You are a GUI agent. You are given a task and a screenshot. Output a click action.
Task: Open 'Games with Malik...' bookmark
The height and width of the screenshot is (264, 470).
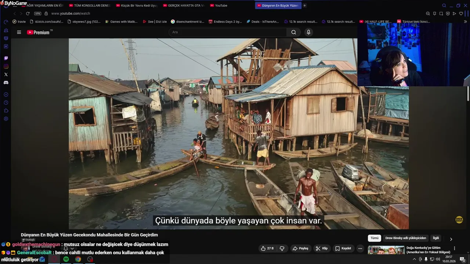[121, 22]
